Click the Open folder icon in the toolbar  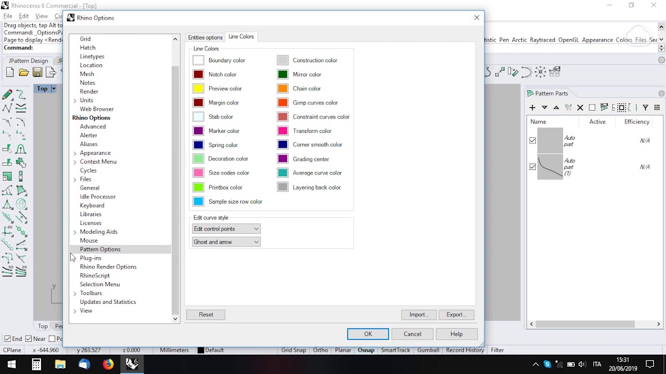pos(24,73)
